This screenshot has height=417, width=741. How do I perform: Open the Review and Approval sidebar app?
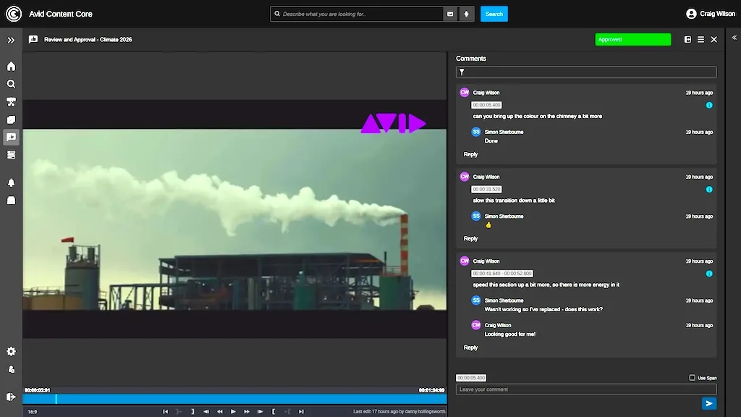pos(11,138)
